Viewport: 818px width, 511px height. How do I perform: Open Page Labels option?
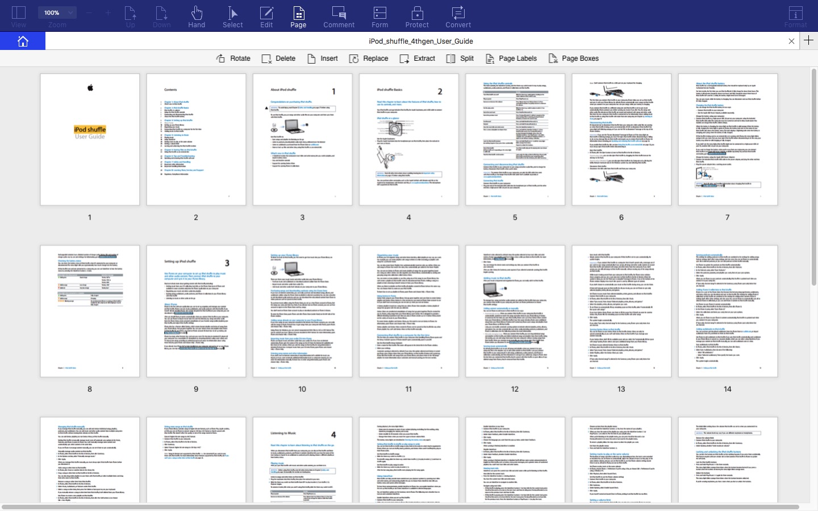(x=511, y=58)
